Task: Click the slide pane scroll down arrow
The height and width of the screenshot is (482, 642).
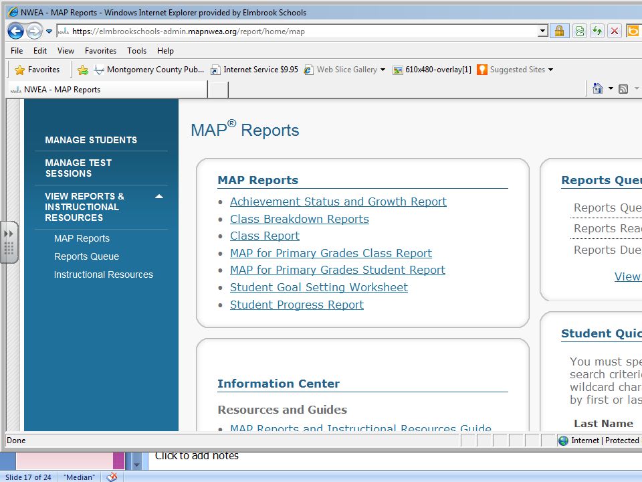Action: coord(136,465)
